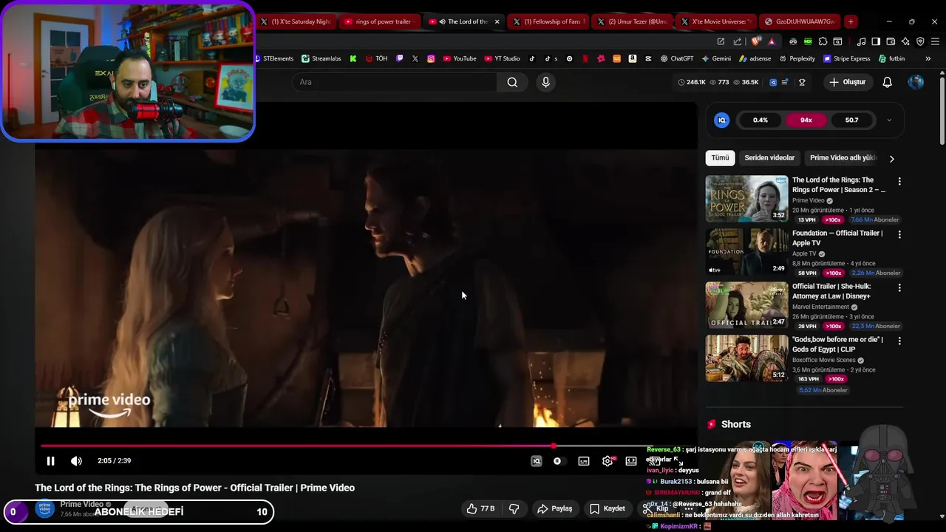This screenshot has width=946, height=532.
Task: Open YouTube notifications bell
Action: 887,82
